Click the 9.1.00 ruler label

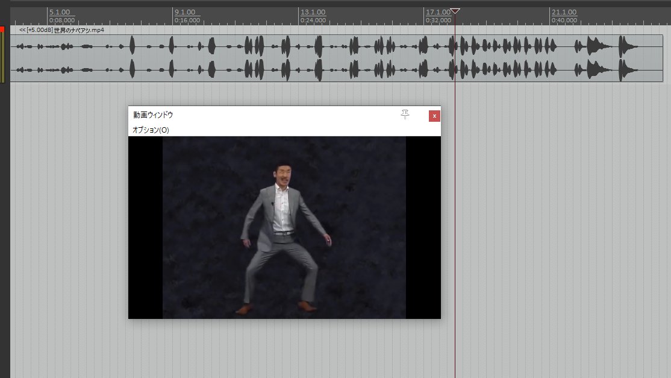(x=185, y=12)
